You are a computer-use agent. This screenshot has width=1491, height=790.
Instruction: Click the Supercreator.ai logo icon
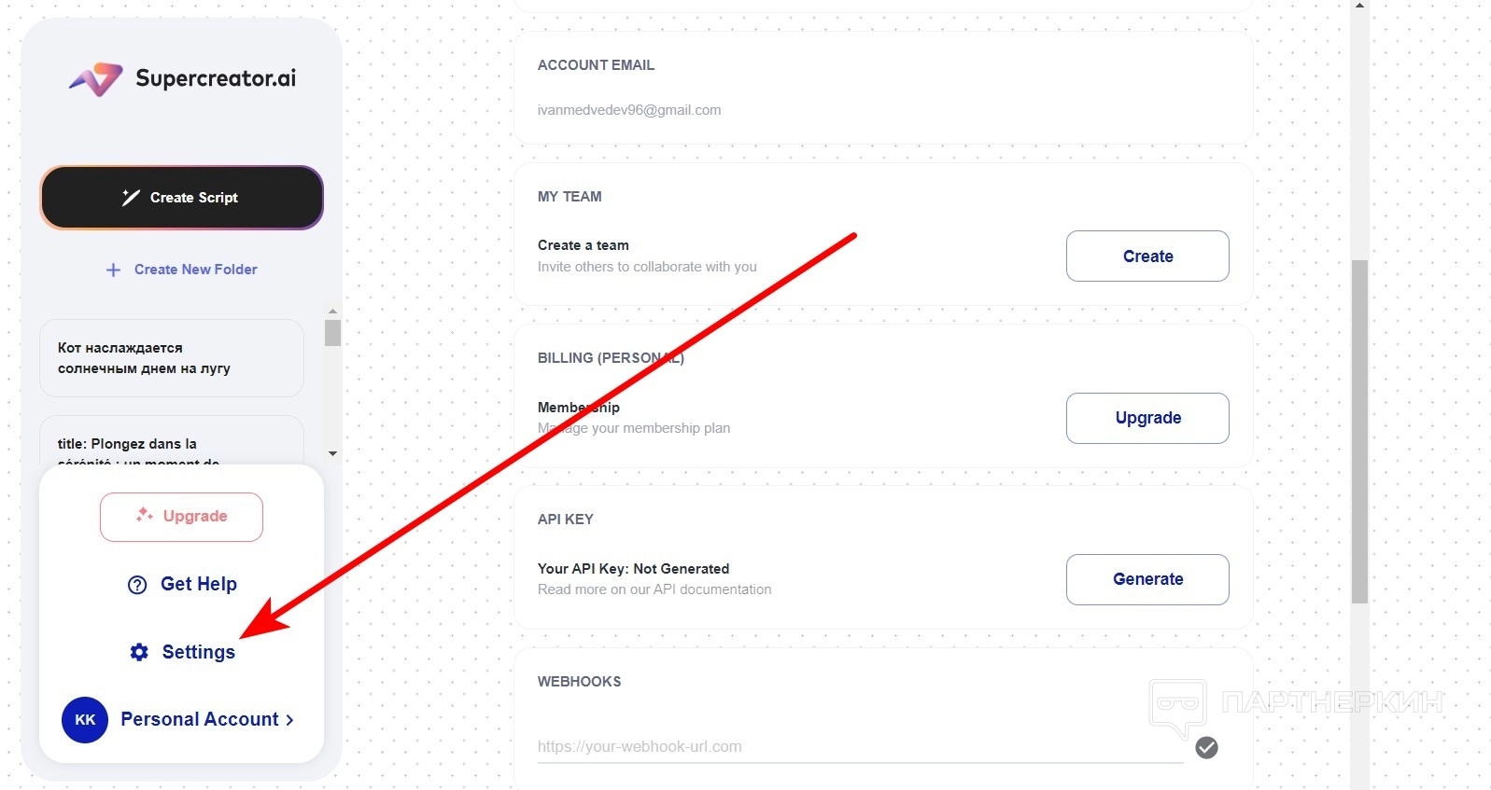[96, 79]
